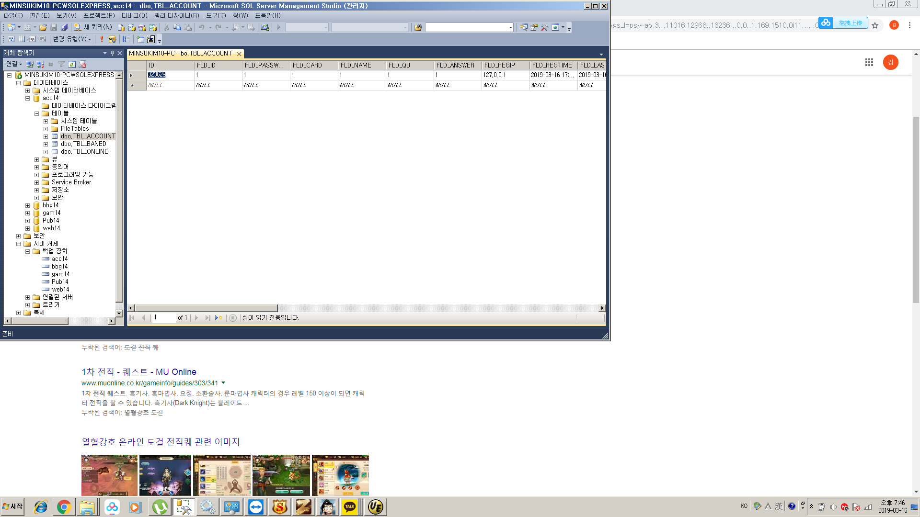
Task: Click the New Project toolbar icon
Action: (11, 27)
